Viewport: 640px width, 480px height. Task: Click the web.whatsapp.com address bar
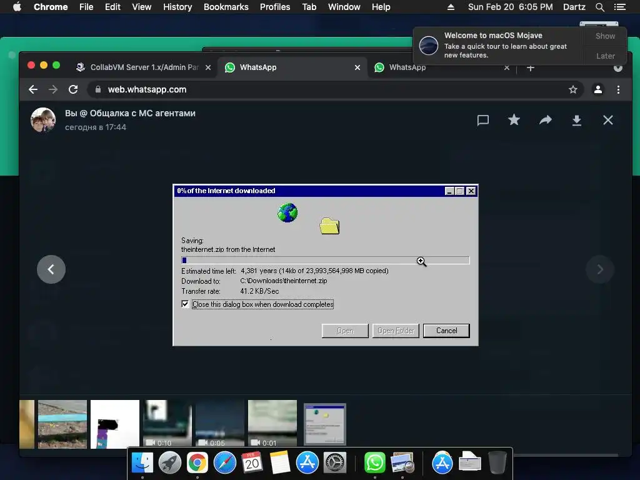tap(335, 89)
